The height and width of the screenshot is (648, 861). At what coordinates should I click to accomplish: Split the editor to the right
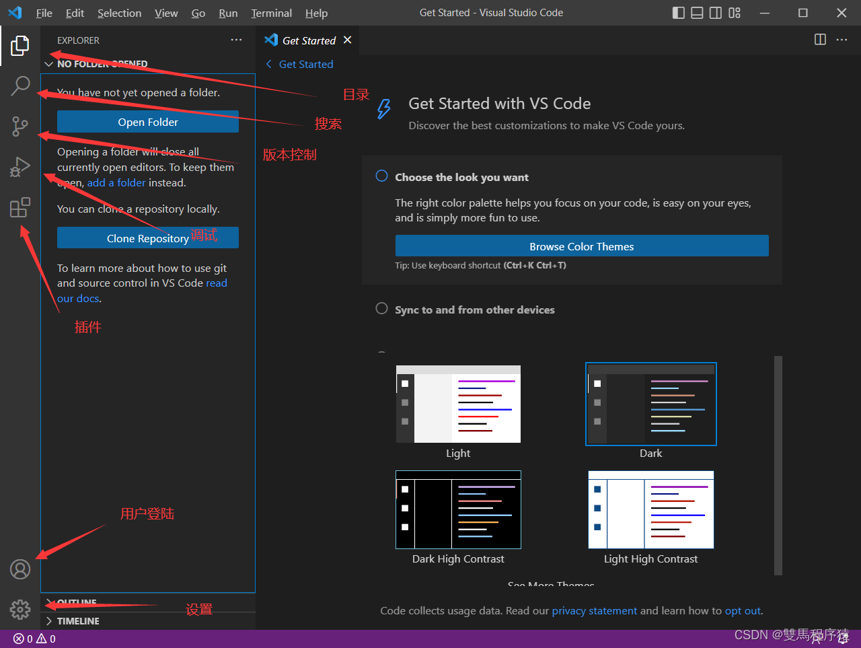[x=820, y=40]
